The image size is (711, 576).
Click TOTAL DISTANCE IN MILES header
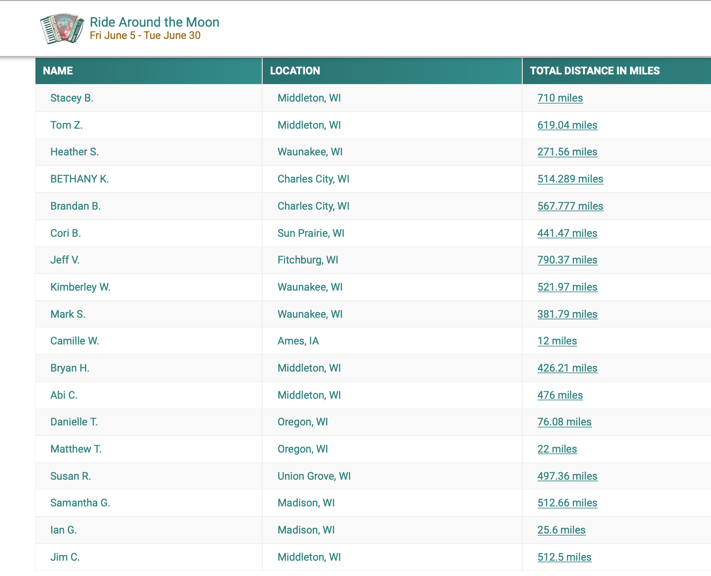coord(594,71)
